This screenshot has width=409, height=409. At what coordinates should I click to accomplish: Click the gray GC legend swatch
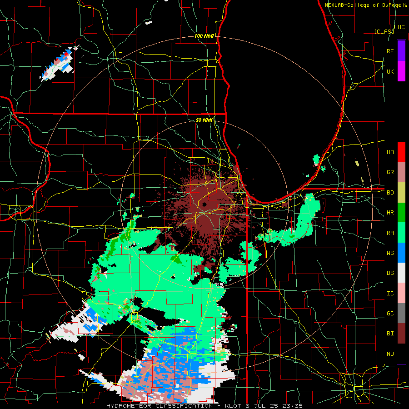[x=401, y=313]
